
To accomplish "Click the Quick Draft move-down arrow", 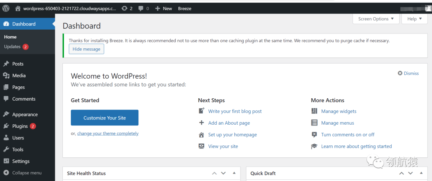I will tap(410, 173).
